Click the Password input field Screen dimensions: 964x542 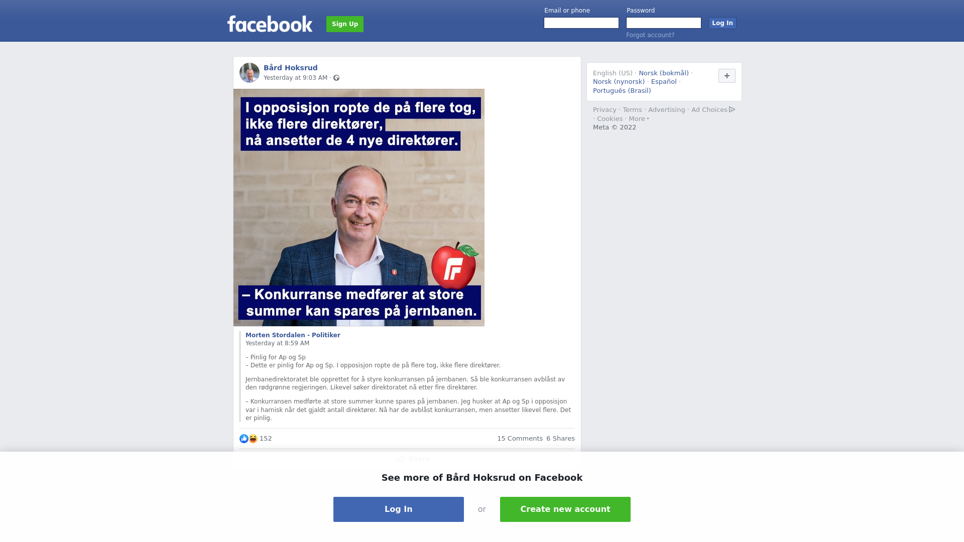click(x=664, y=23)
